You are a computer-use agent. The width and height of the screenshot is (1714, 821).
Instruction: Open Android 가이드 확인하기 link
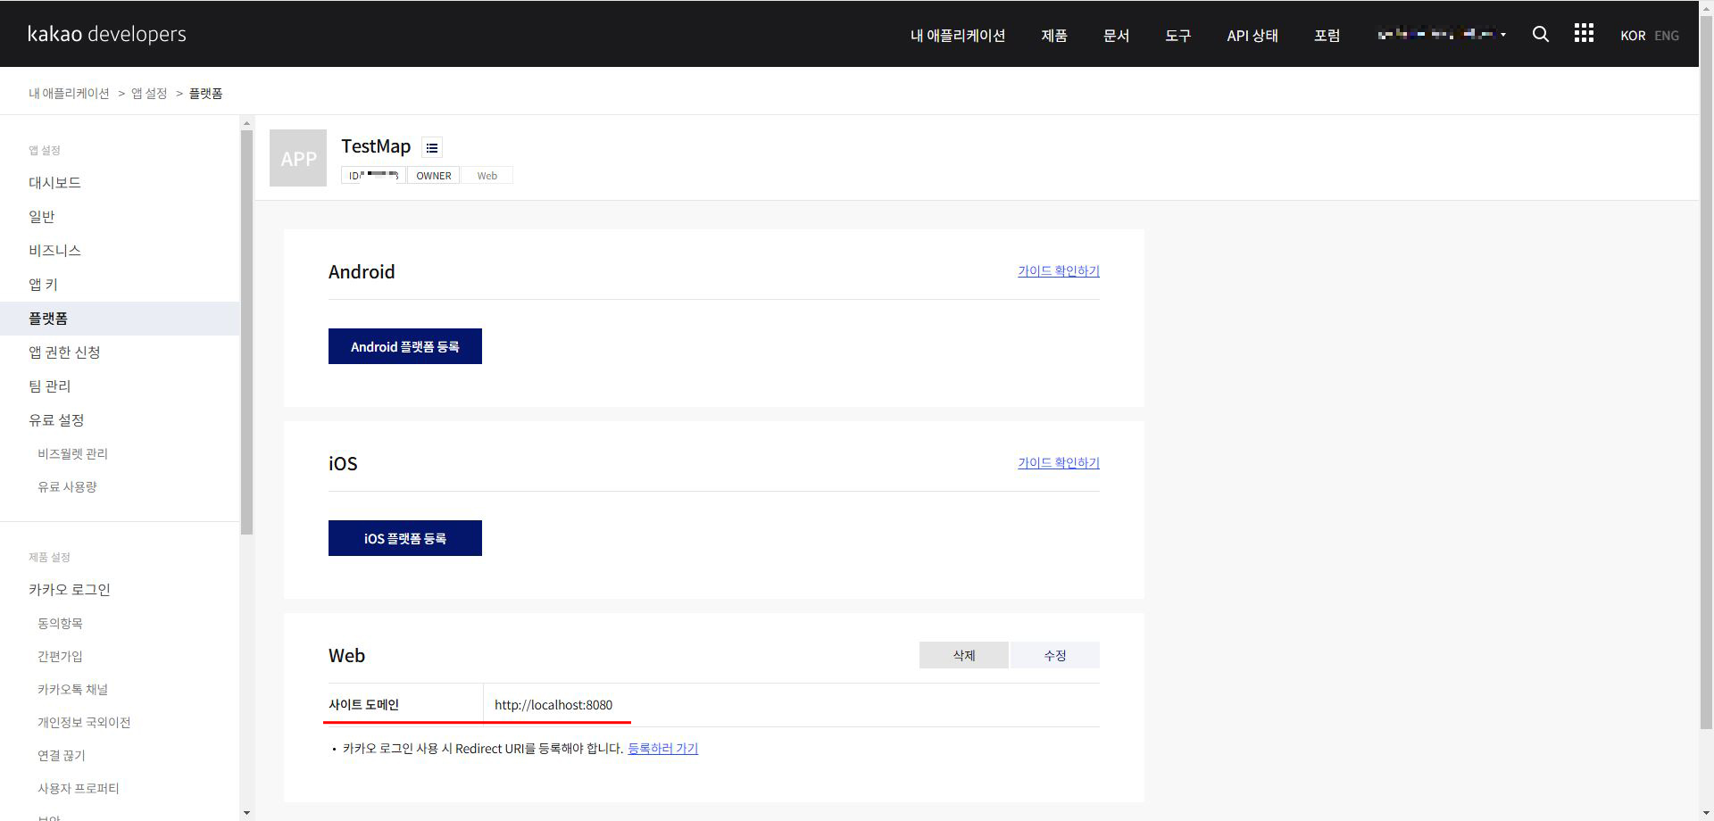(x=1059, y=270)
